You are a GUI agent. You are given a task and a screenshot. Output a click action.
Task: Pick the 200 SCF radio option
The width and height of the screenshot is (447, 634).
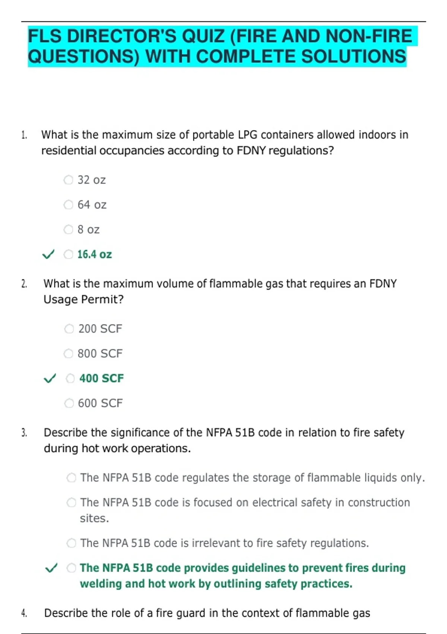(69, 329)
